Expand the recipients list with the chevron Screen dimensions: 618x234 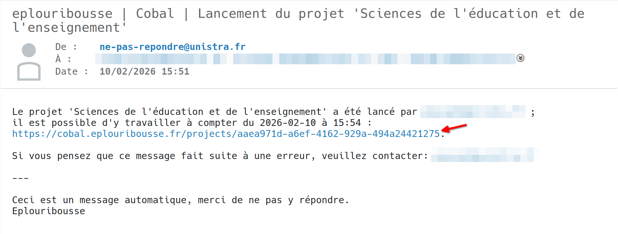point(520,58)
